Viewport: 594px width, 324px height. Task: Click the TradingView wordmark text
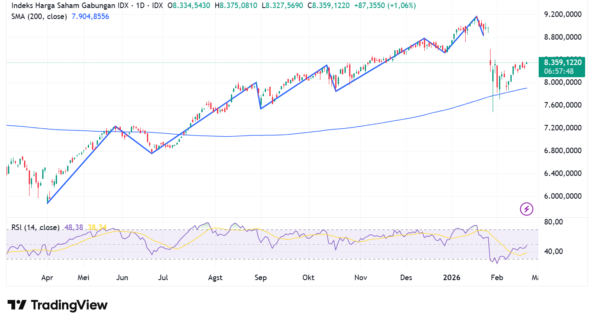click(x=69, y=305)
